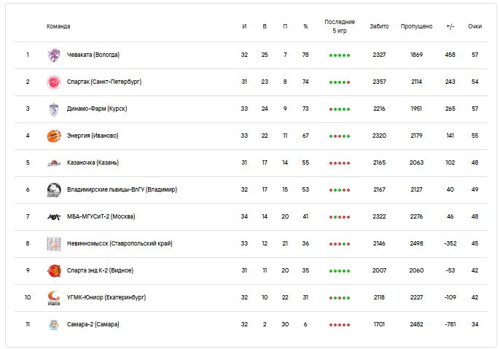Click difference value 458 for Чеваката
Image resolution: width=500 pixels, height=349 pixels.
450,55
